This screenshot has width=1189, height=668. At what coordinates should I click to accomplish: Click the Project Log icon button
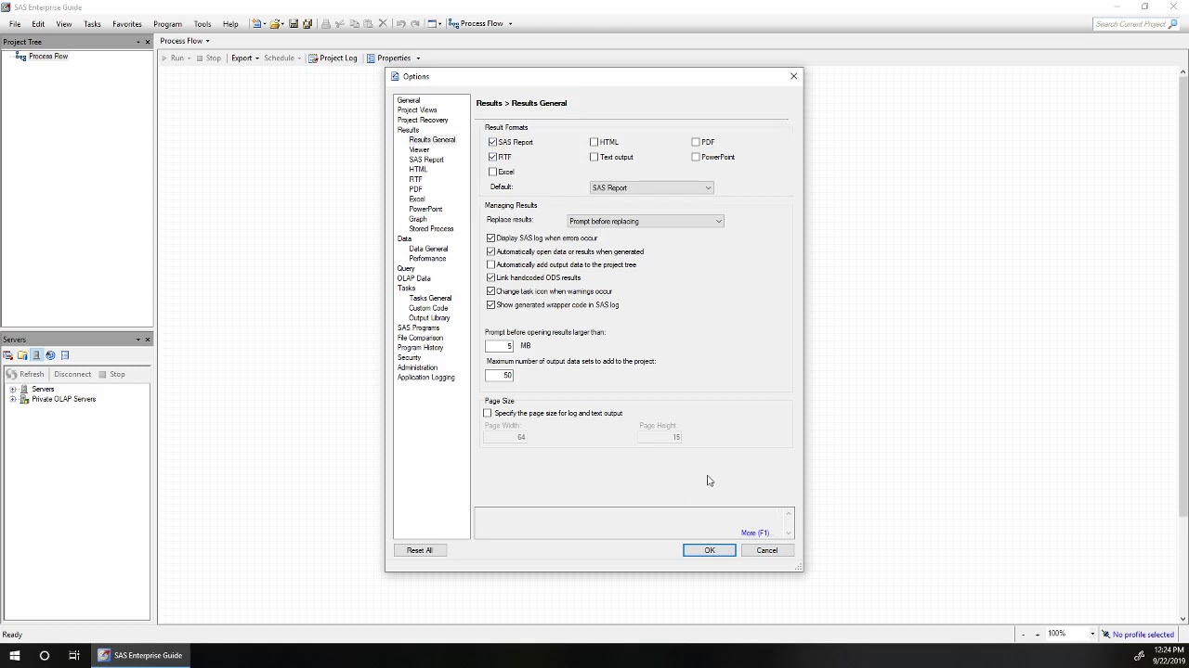314,58
